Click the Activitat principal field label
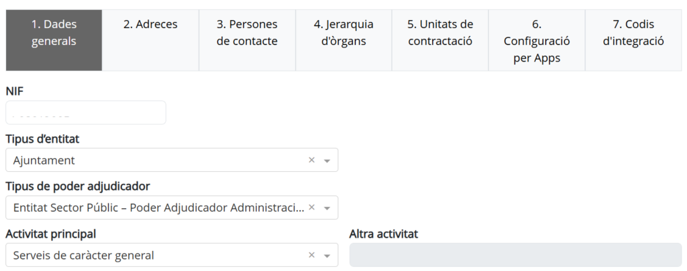Image resolution: width=687 pixels, height=271 pixels. coord(51,234)
